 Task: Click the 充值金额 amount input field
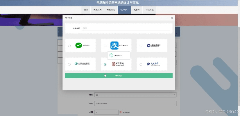(126, 28)
